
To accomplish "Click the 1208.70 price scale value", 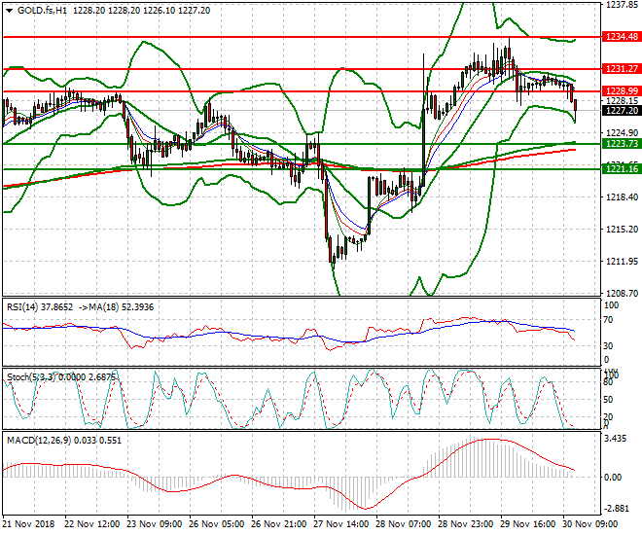I will point(622,293).
